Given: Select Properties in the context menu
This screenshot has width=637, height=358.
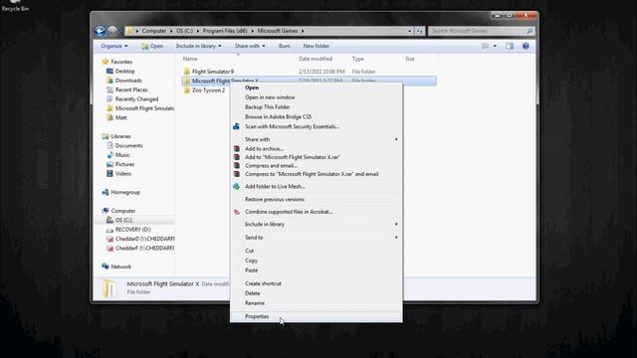Looking at the screenshot, I should (x=317, y=316).
